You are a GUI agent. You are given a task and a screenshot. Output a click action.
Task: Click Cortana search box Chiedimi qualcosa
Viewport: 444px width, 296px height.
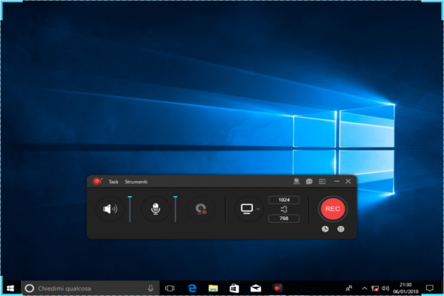pos(91,288)
